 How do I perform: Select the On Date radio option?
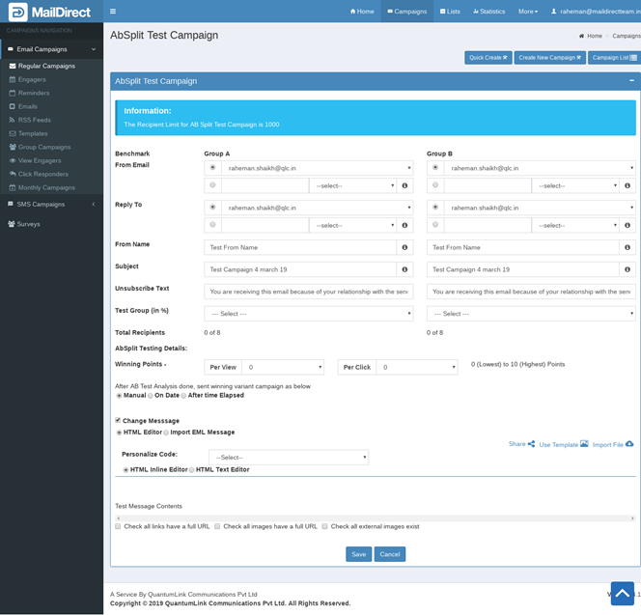coord(155,395)
